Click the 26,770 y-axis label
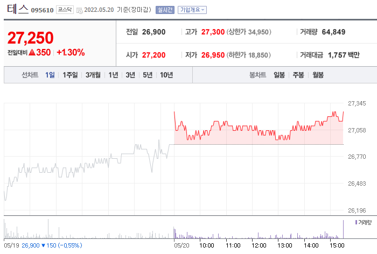377x254 pixels. click(x=357, y=157)
